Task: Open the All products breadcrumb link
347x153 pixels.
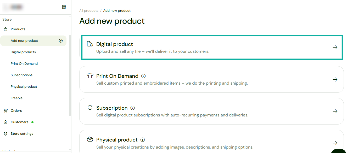Action: [89, 10]
